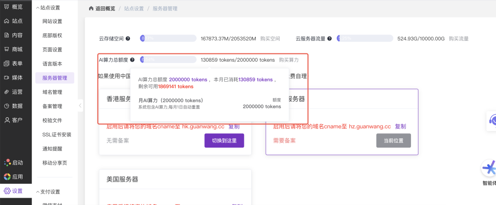This screenshot has height=205, width=496.
Task: Open 商城 shop icon in sidebar
Action: point(6,49)
